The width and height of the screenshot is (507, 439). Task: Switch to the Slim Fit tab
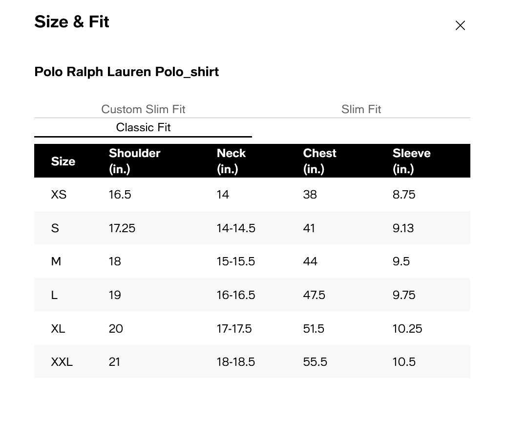click(361, 109)
